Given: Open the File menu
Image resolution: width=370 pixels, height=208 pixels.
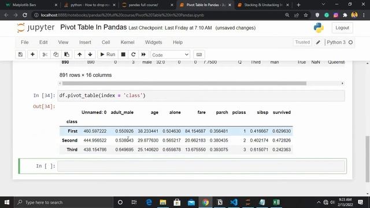Looking at the screenshot, I should (x=24, y=42).
